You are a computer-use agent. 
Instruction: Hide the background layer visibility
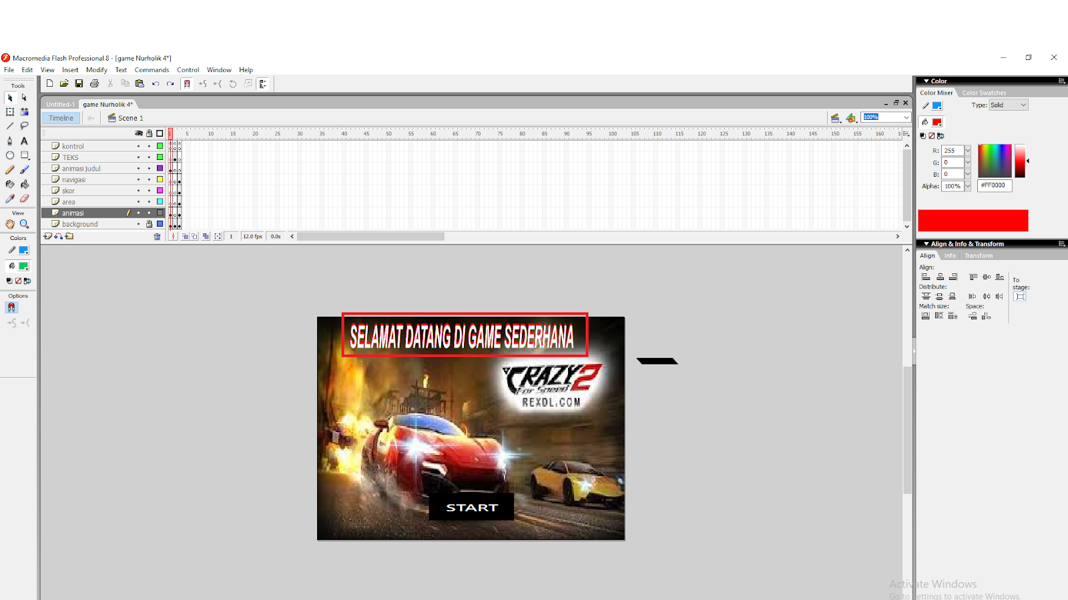tap(139, 223)
